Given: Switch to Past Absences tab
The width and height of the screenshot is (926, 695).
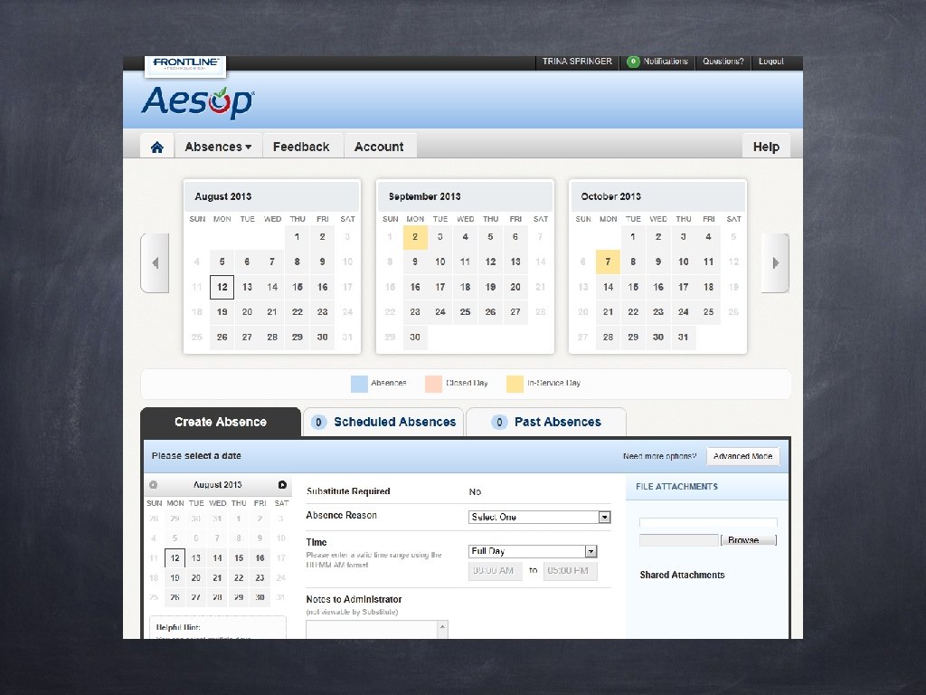Looking at the screenshot, I should [x=546, y=422].
